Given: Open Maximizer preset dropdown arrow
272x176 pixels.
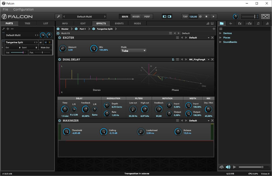Looking at the screenshot, I should point(209,121).
